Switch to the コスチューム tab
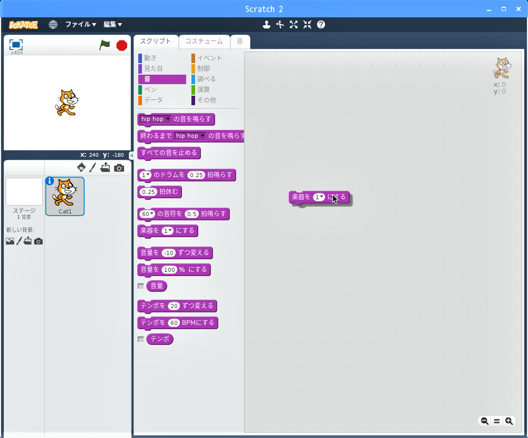528x438 pixels. click(x=204, y=41)
